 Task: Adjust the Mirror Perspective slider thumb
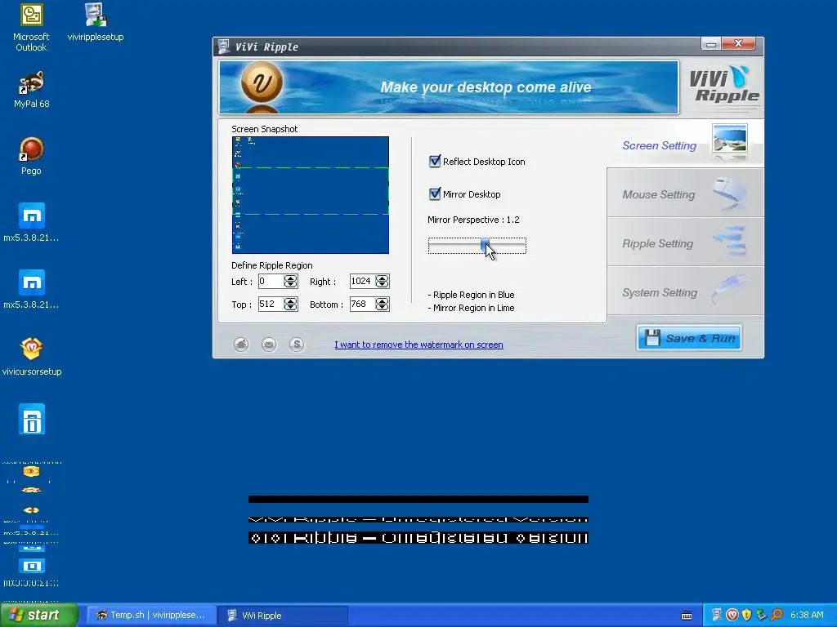click(486, 245)
